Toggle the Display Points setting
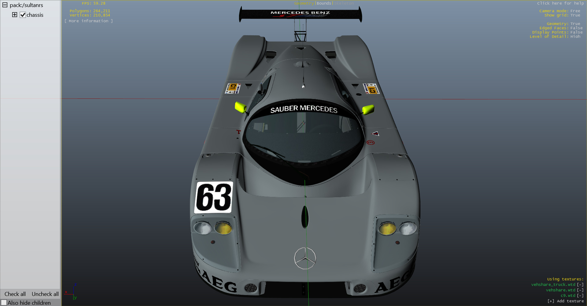Screen dimensions: 587x306 [557, 32]
